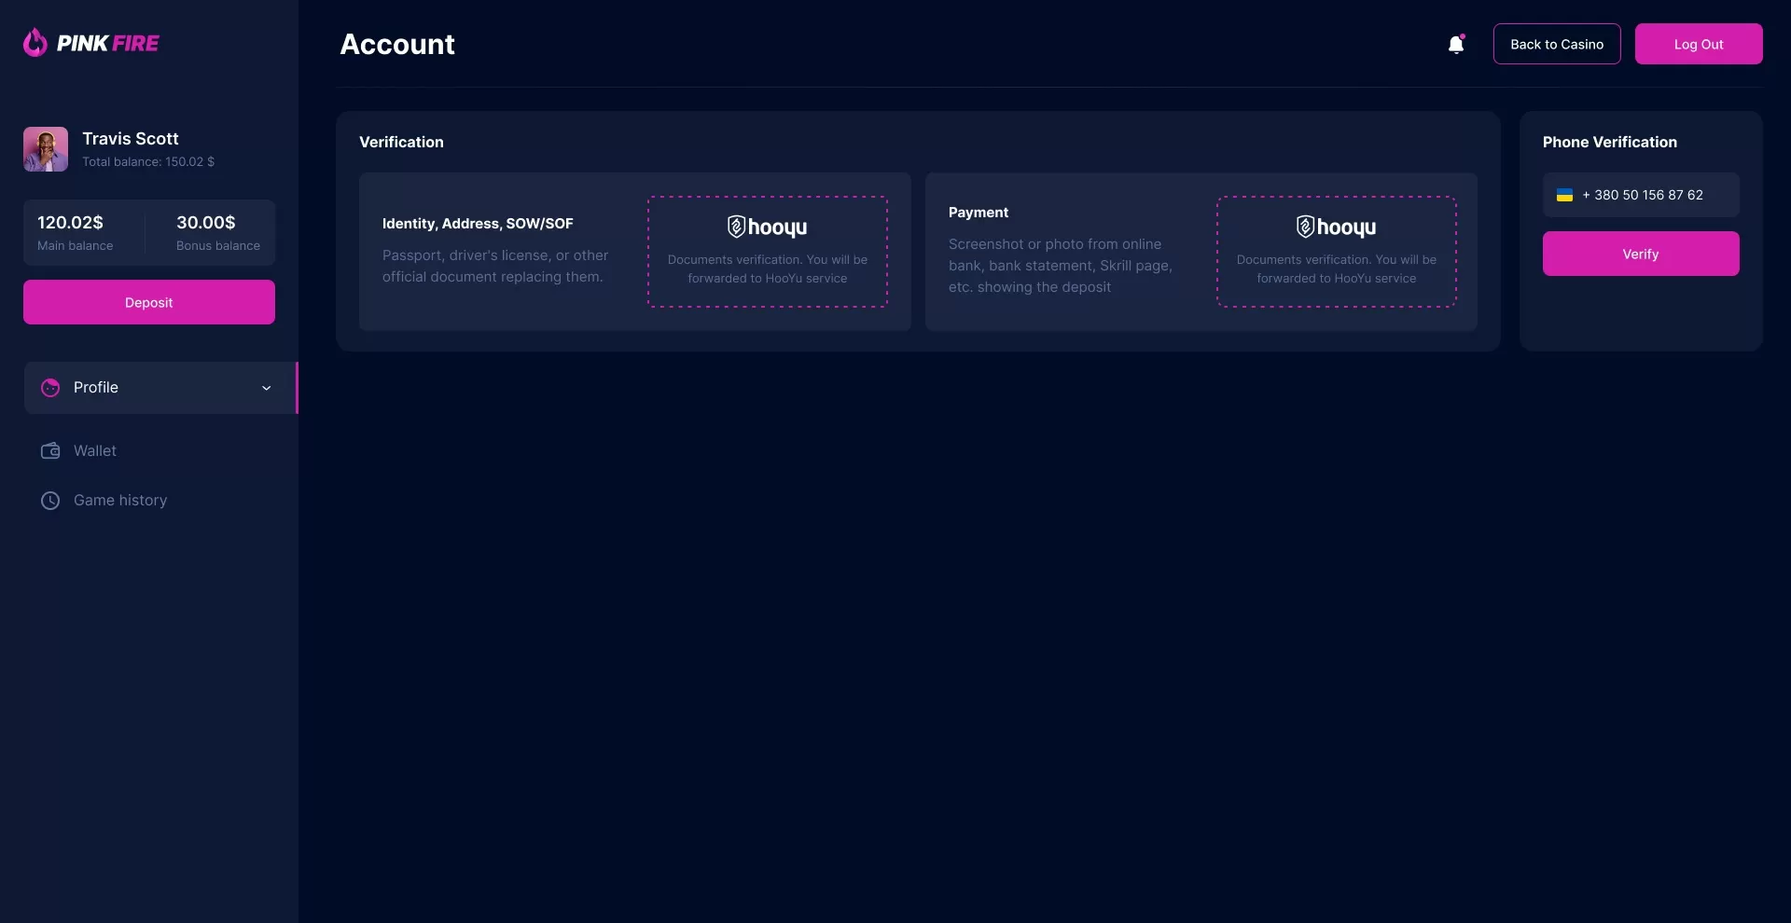Click the Pink Fire flame logo
The height and width of the screenshot is (923, 1791).
coord(35,43)
